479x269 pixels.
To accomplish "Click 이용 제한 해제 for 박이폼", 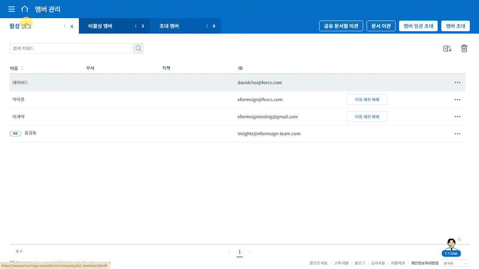I will tap(367, 100).
